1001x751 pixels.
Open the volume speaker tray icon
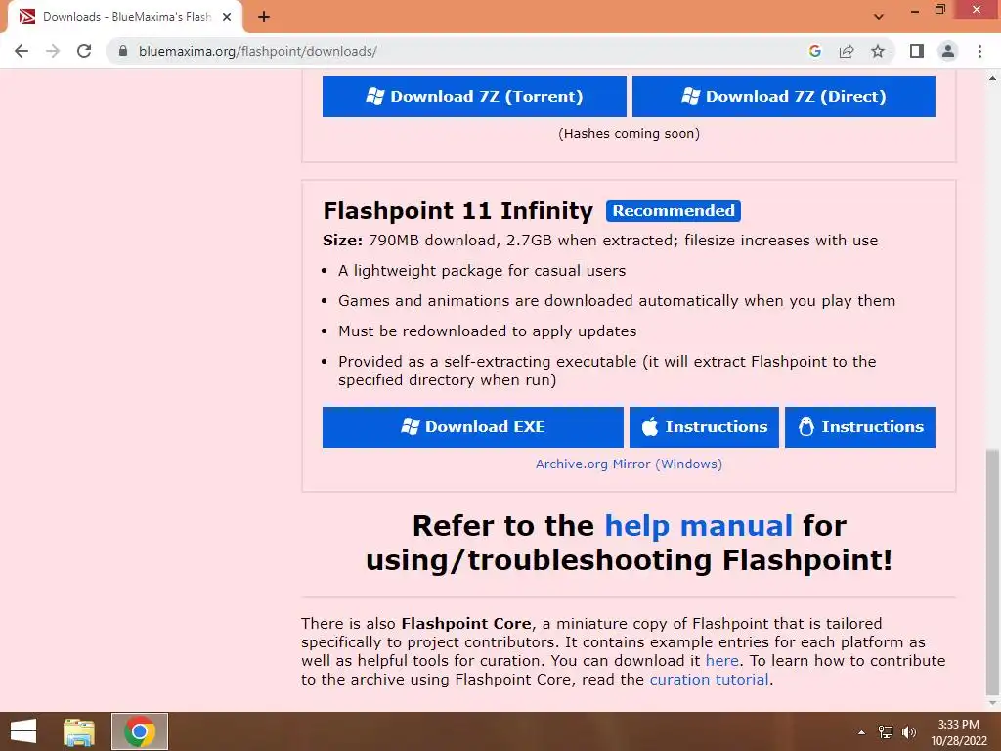coord(908,732)
